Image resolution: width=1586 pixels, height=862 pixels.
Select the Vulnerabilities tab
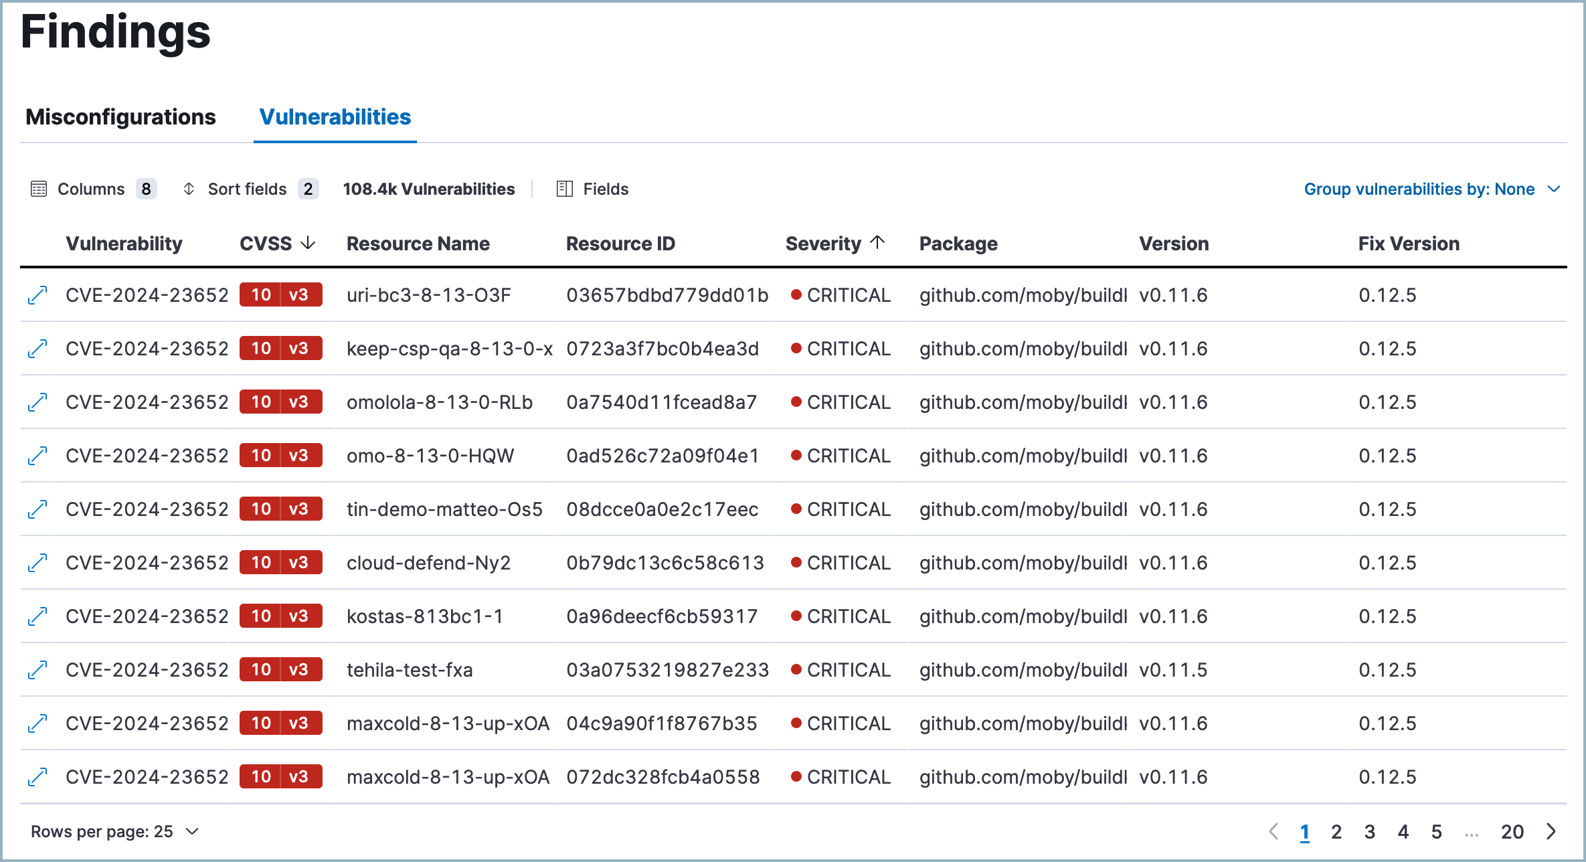click(x=335, y=116)
